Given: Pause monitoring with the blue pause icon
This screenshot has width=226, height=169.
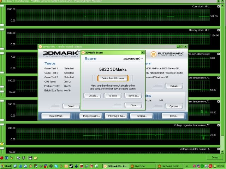Looking at the screenshot, I should (x=7, y=158).
